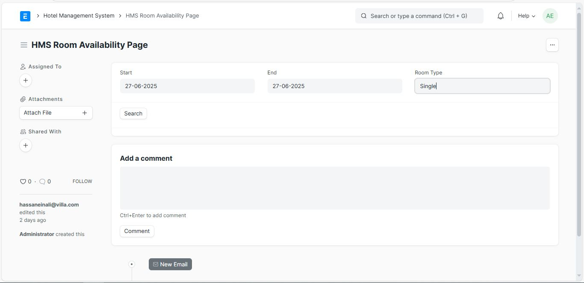584x283 pixels.
Task: Open the Start date picker
Action: pos(187,86)
